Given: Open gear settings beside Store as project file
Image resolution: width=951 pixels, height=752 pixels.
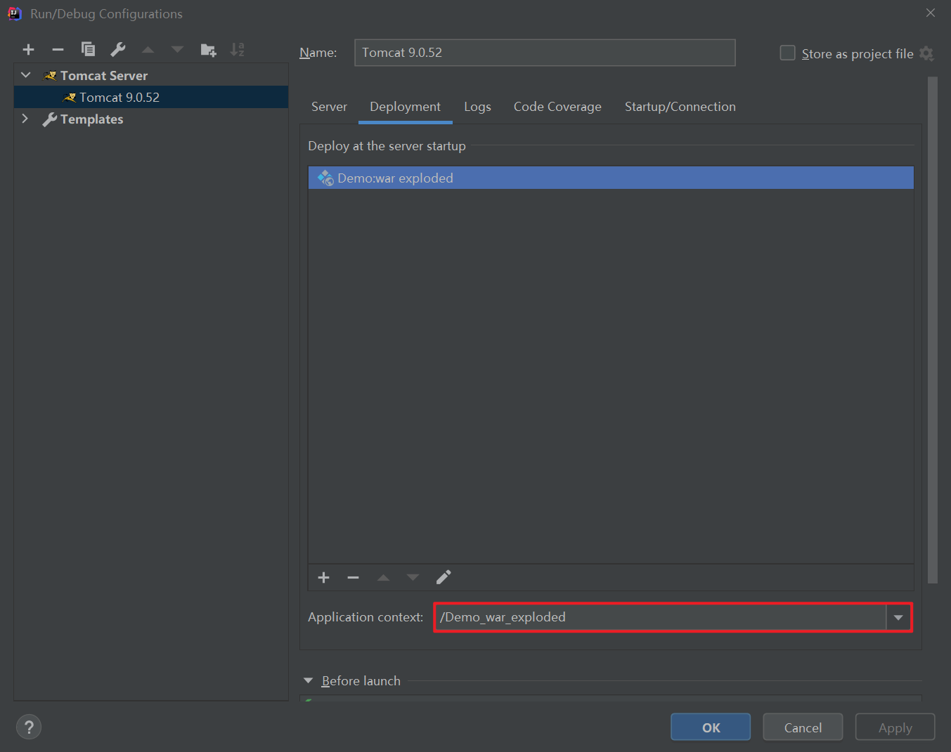Looking at the screenshot, I should [x=926, y=53].
